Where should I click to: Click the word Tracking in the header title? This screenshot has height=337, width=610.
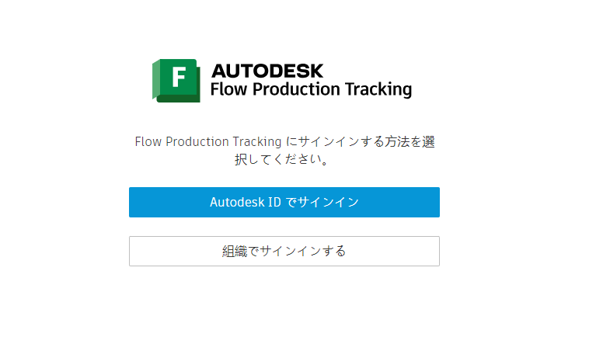point(380,89)
